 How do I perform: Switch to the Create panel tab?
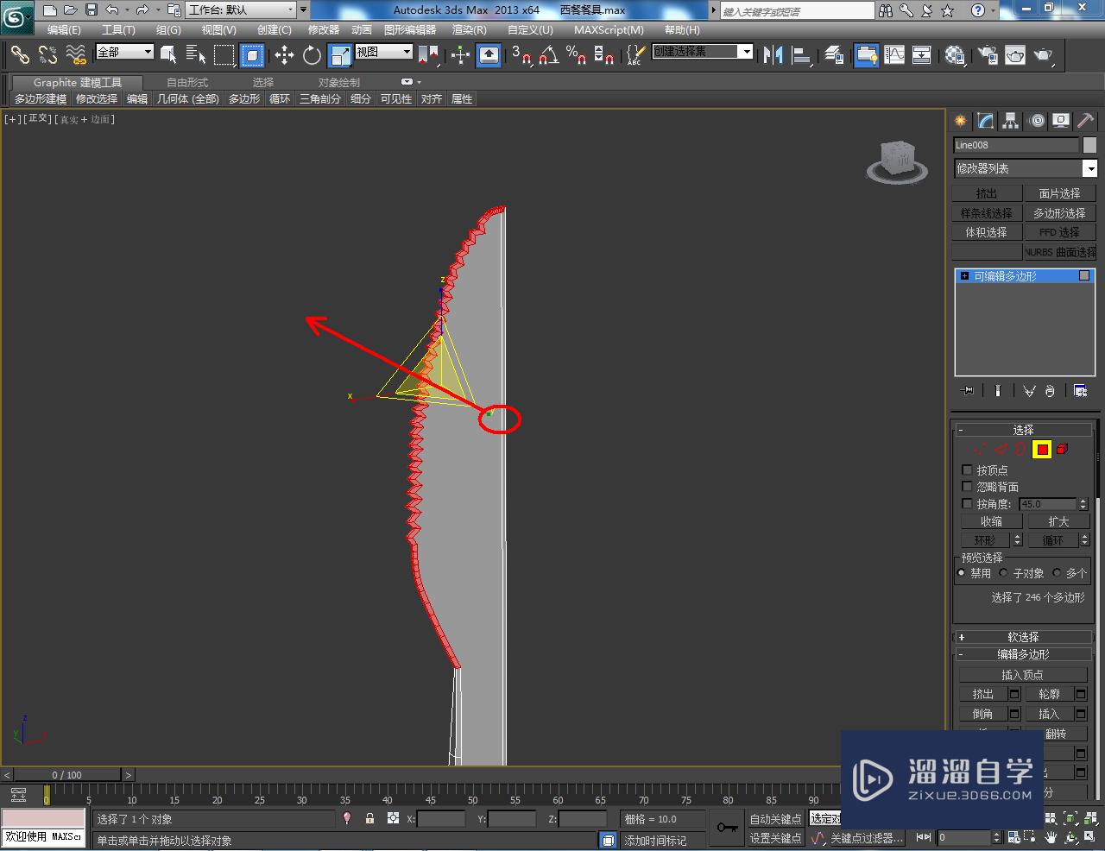coord(960,121)
